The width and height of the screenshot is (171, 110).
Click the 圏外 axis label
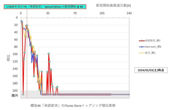(15, 95)
